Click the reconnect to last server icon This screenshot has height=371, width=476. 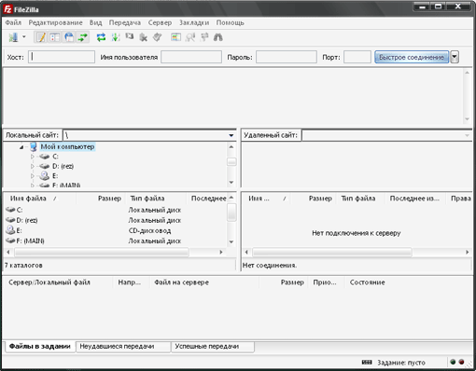pos(158,37)
